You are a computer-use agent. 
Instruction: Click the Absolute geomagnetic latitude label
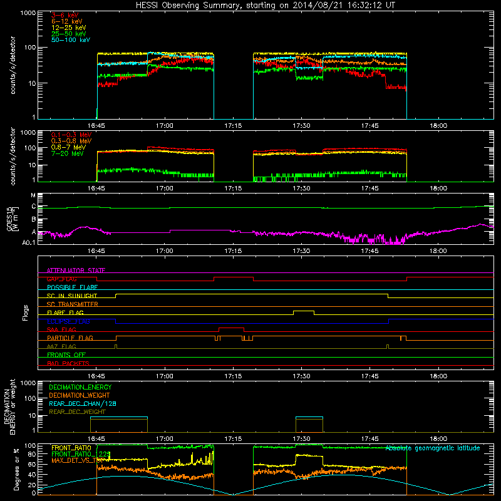click(x=433, y=448)
